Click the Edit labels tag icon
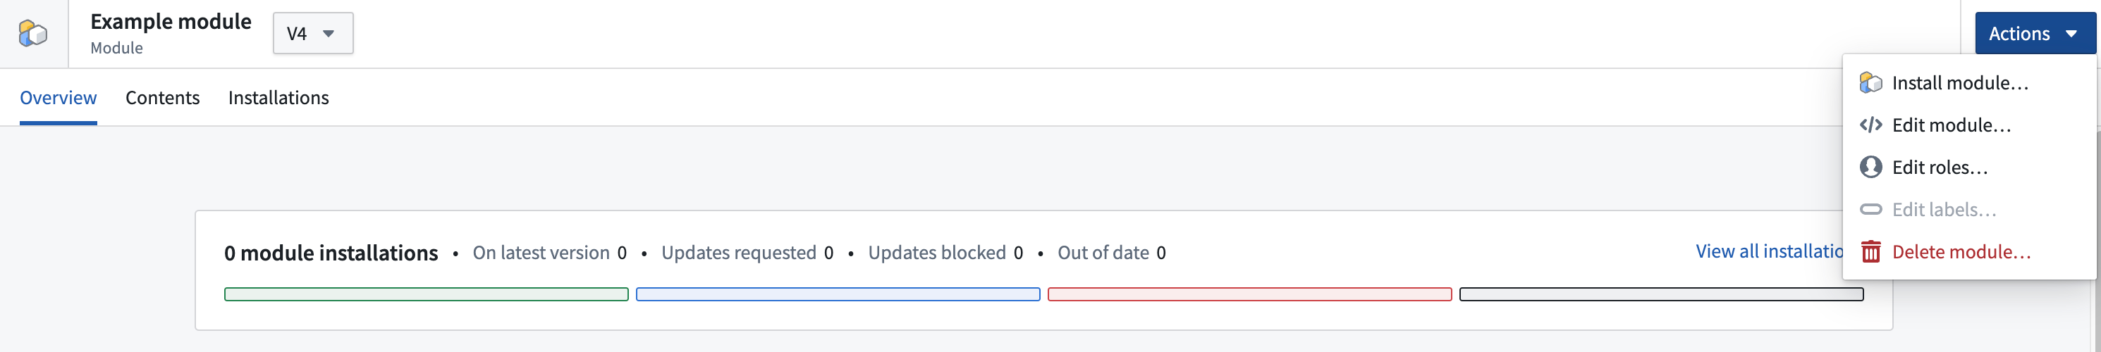This screenshot has width=2101, height=352. pyautogui.click(x=1870, y=209)
